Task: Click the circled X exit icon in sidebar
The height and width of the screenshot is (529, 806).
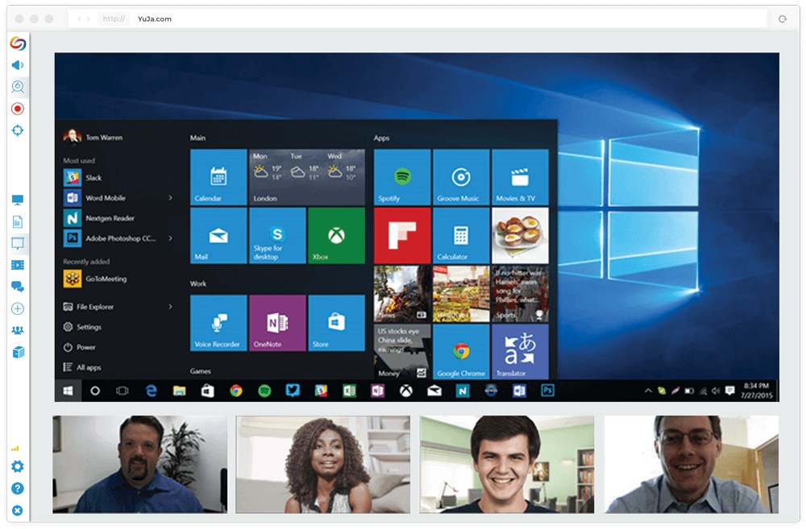Action: point(18,510)
